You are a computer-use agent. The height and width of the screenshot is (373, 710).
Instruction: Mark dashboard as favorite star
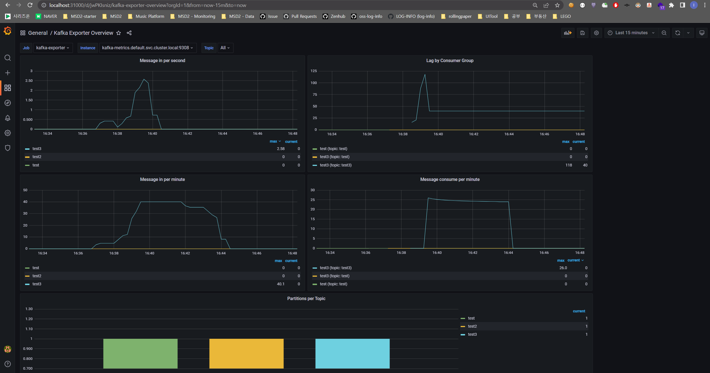click(119, 33)
